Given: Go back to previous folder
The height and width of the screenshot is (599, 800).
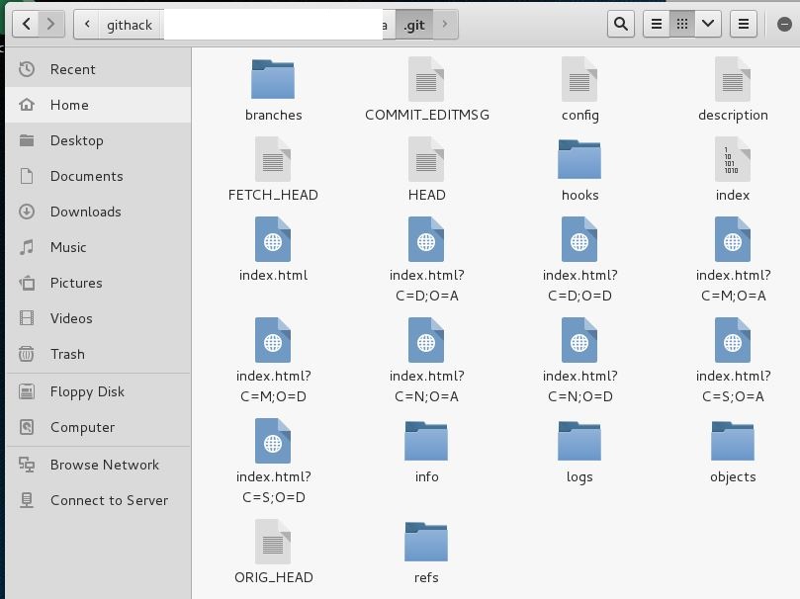Looking at the screenshot, I should pos(26,24).
